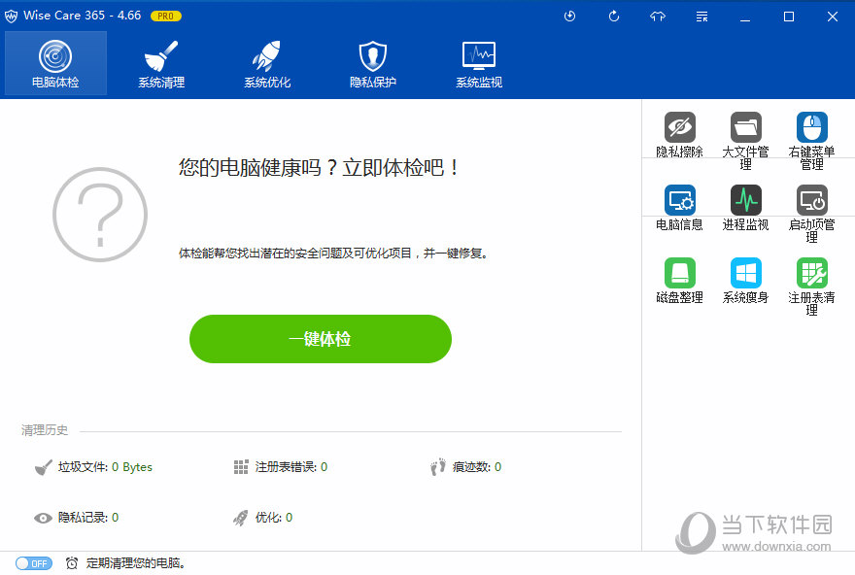Open the 系统优化 tab

click(x=267, y=63)
